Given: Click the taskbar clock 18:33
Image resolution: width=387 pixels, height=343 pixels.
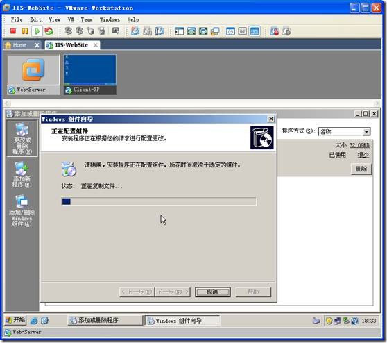Looking at the screenshot, I should point(369,321).
